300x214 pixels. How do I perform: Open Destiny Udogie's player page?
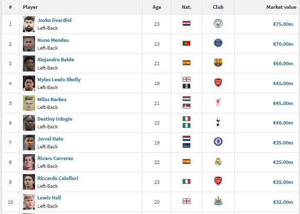(x=55, y=119)
